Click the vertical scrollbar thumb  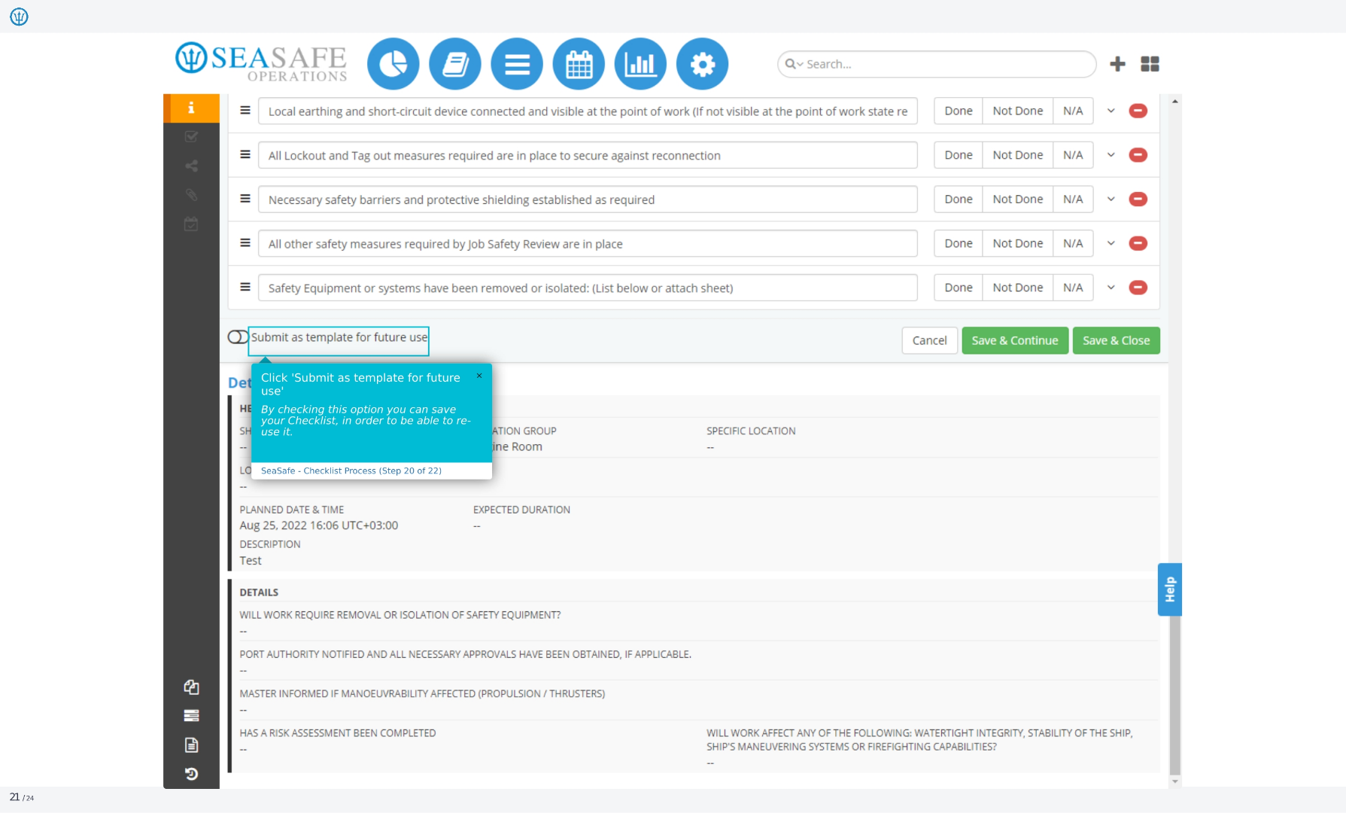[x=1174, y=696]
